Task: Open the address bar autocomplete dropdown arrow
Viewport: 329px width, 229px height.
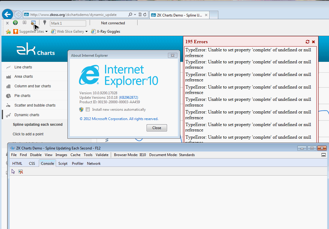Action: coord(135,14)
